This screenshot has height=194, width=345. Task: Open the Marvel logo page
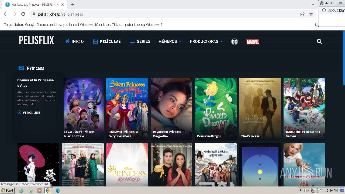click(253, 42)
